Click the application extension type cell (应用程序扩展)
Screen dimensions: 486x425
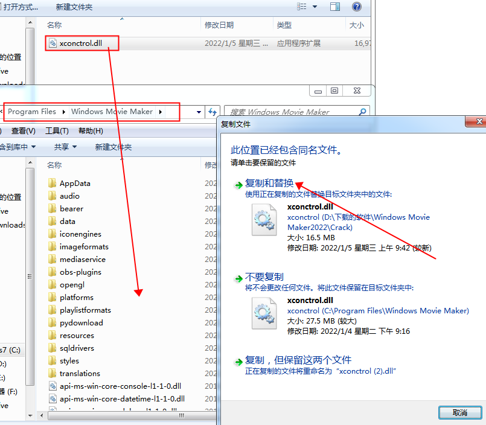pyautogui.click(x=299, y=43)
